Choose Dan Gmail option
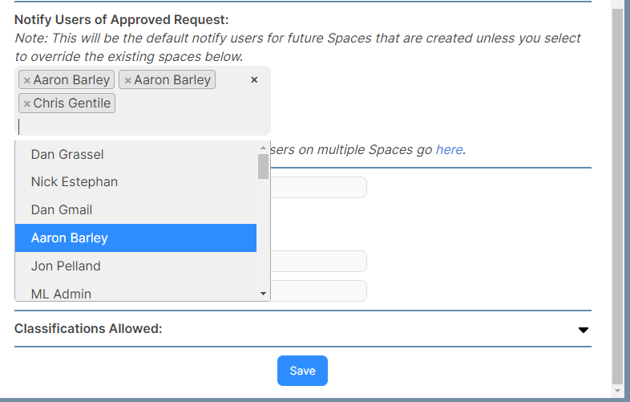The image size is (630, 402). (135, 210)
